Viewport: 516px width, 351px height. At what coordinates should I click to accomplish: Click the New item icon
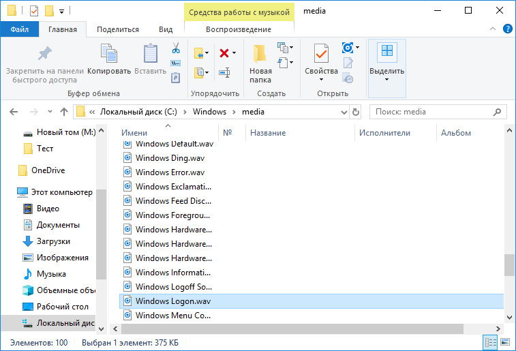(x=283, y=48)
